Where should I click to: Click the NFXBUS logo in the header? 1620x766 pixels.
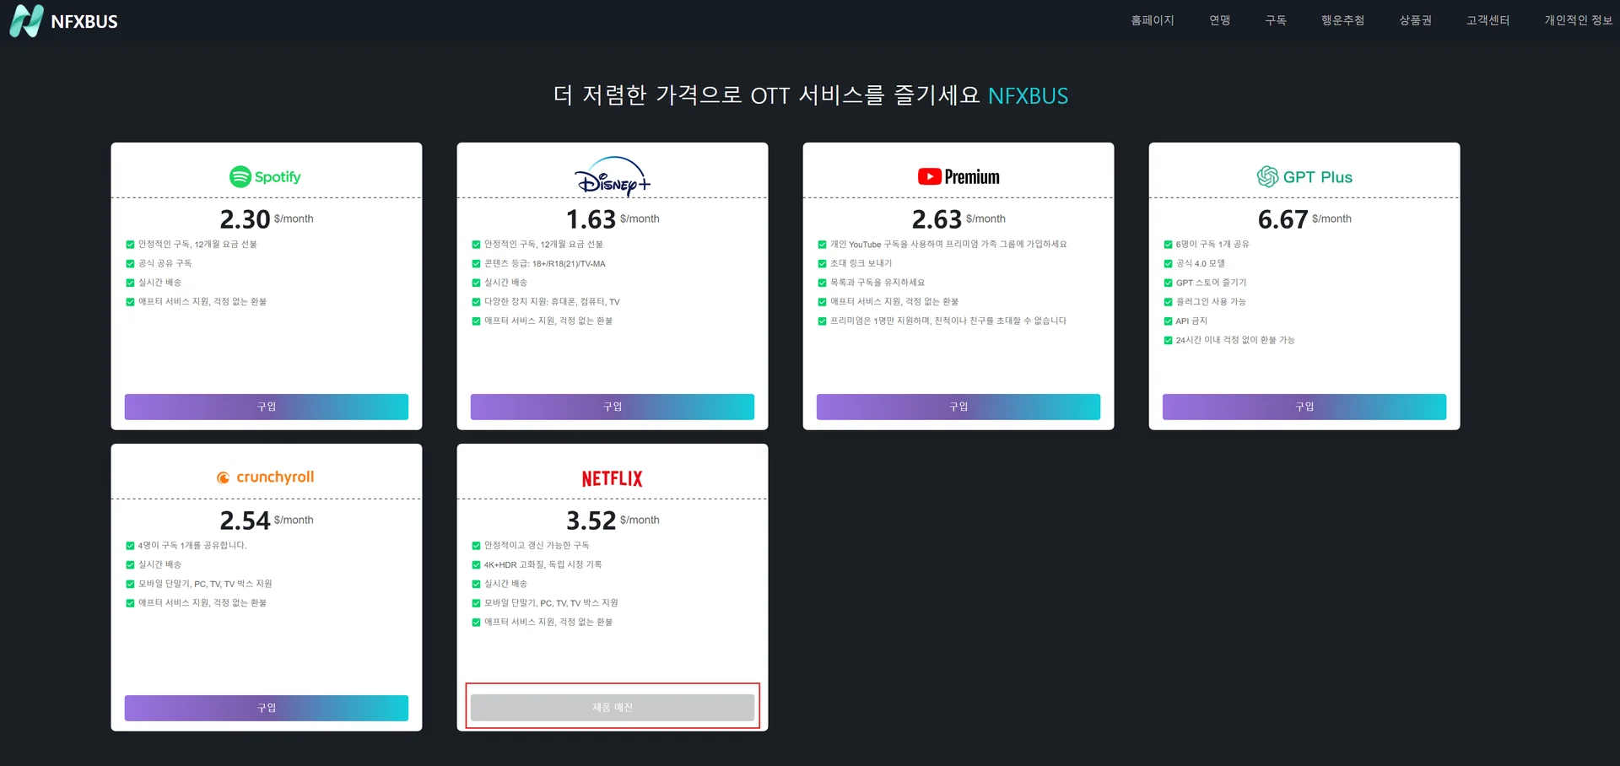click(x=63, y=21)
